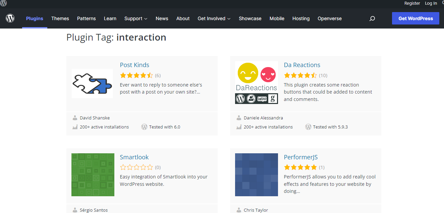Screen dimensions: 444x213
Task: Click the Register link
Action: point(412,3)
